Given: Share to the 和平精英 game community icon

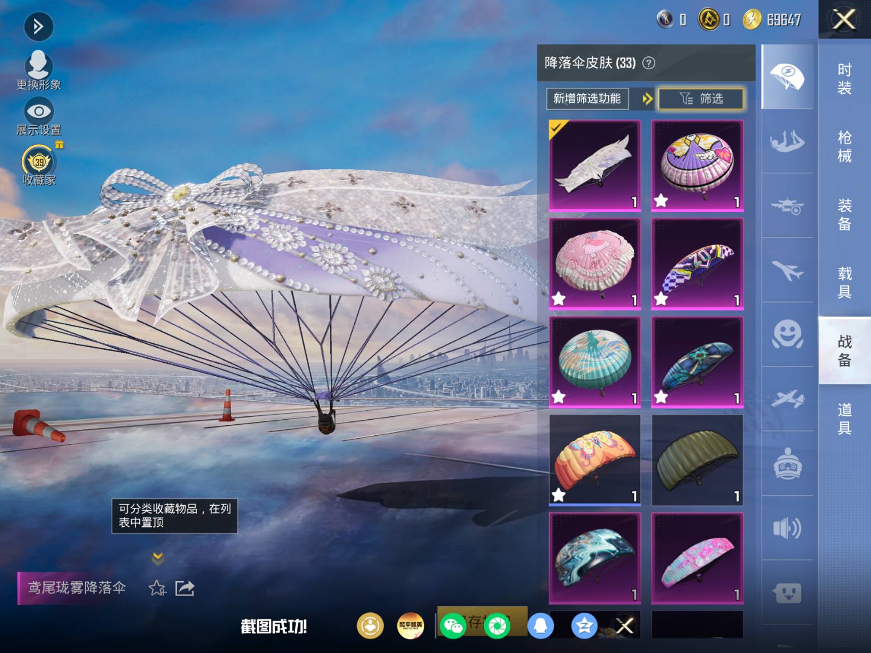Looking at the screenshot, I should (410, 626).
